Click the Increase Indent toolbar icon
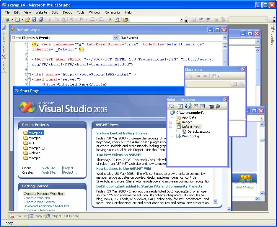Screen dimensions: 277x227 [x=208, y=19]
